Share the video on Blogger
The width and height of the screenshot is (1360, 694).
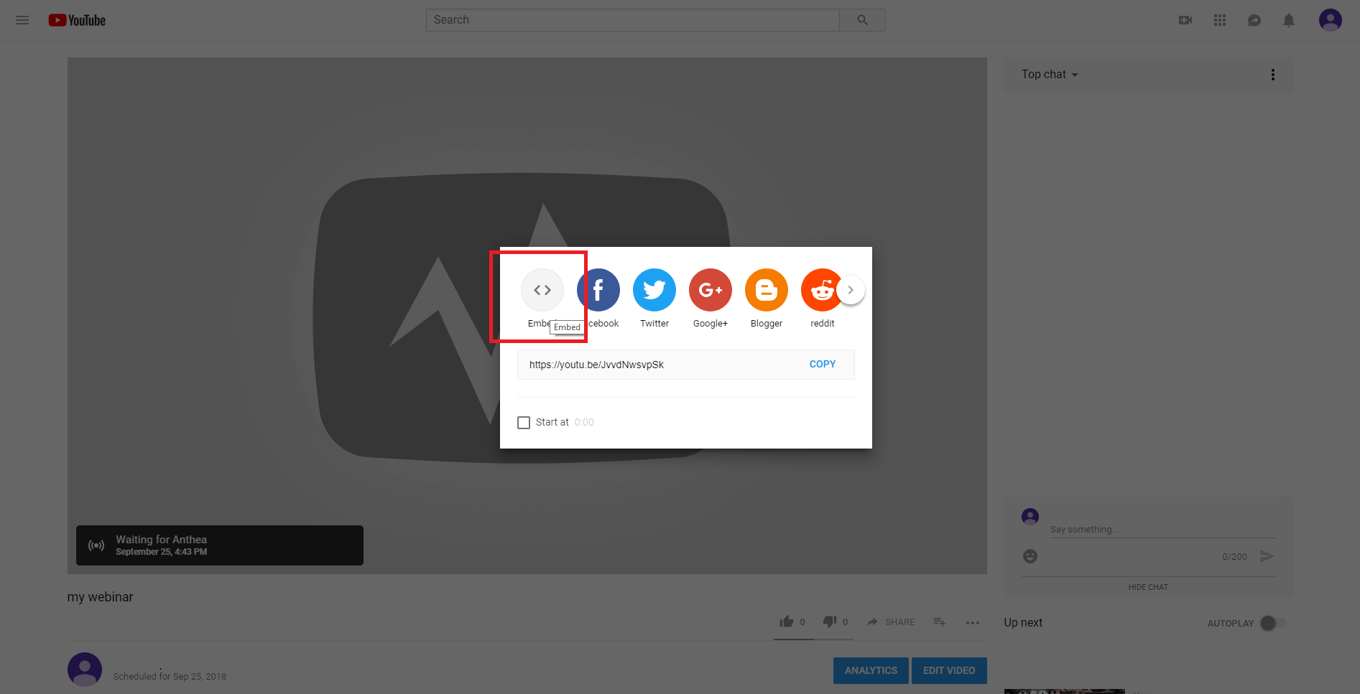(767, 290)
